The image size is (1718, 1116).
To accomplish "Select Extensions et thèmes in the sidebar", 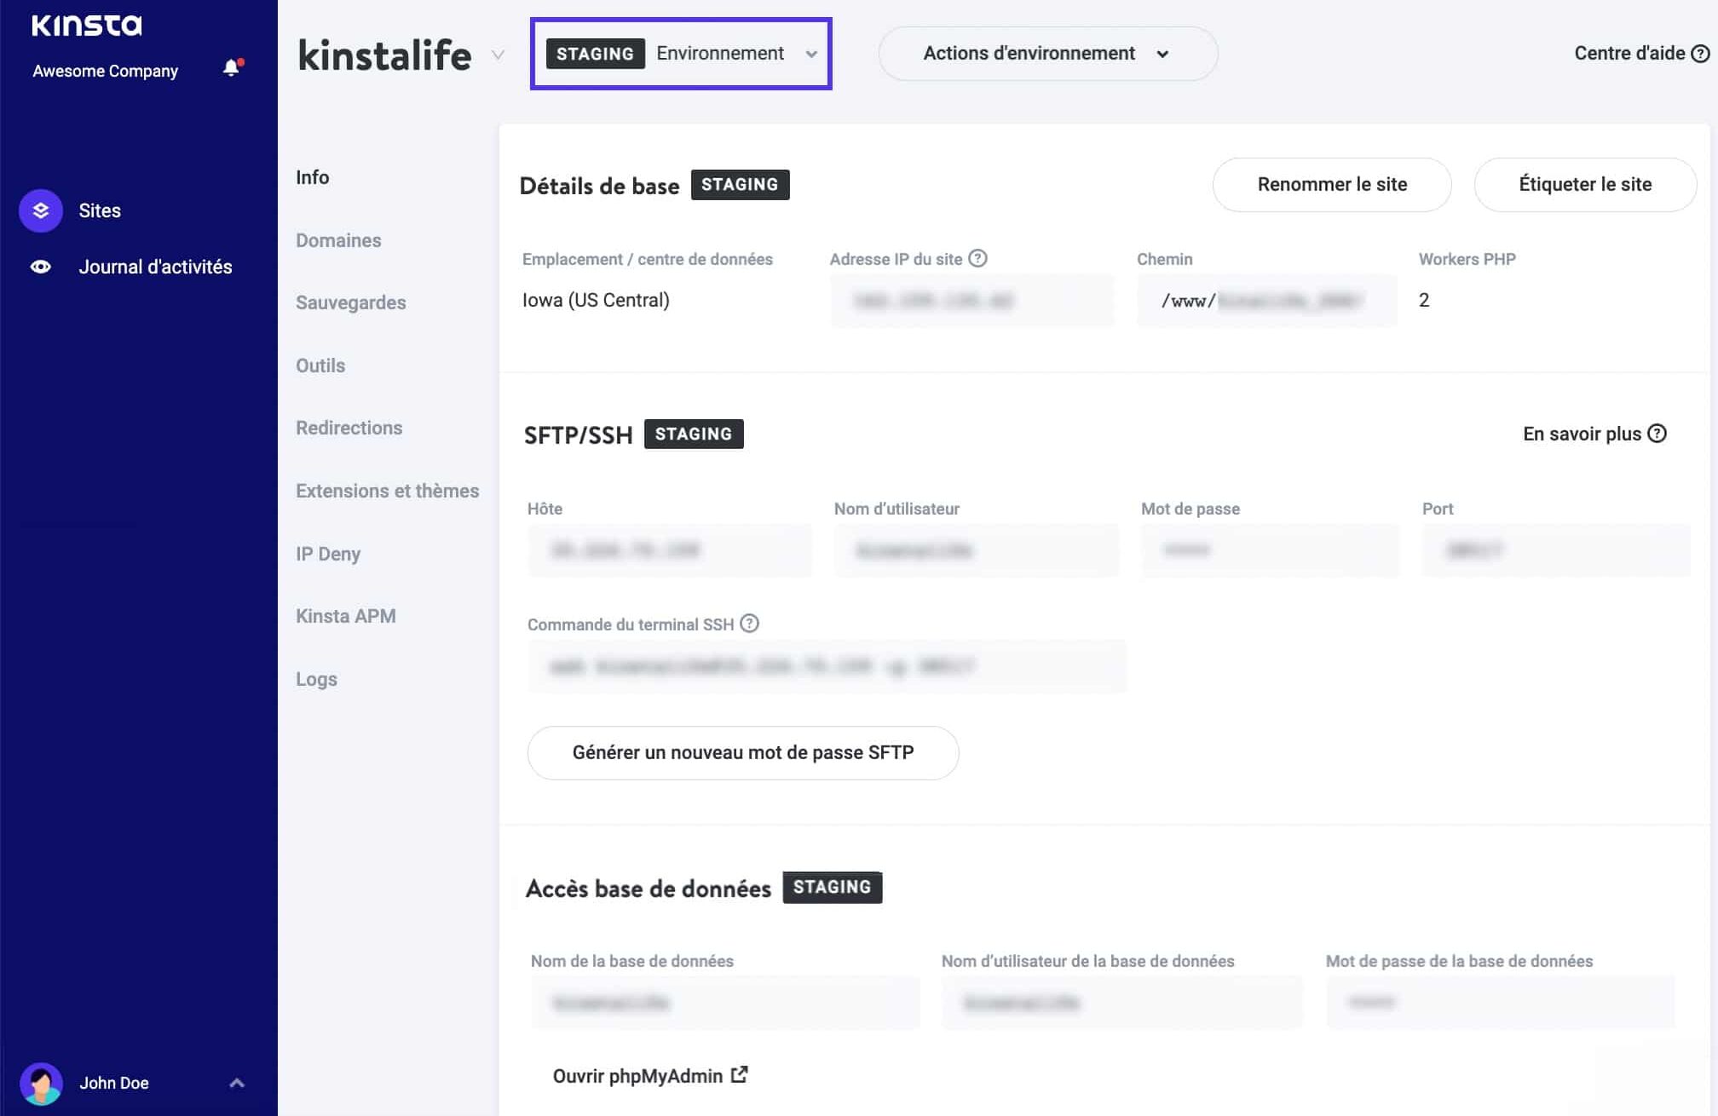I will click(x=388, y=491).
